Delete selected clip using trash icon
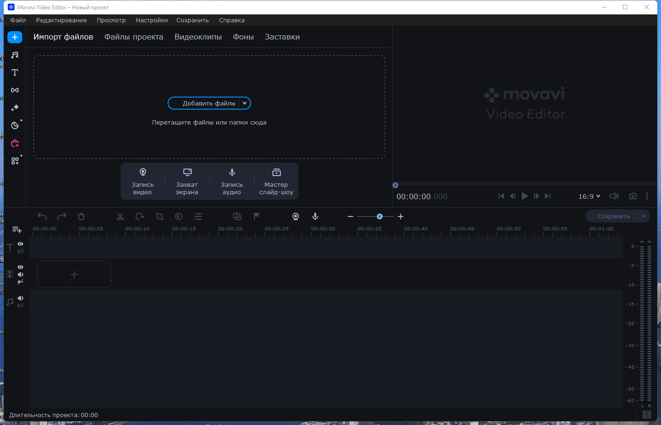This screenshot has width=661, height=425. pos(81,216)
